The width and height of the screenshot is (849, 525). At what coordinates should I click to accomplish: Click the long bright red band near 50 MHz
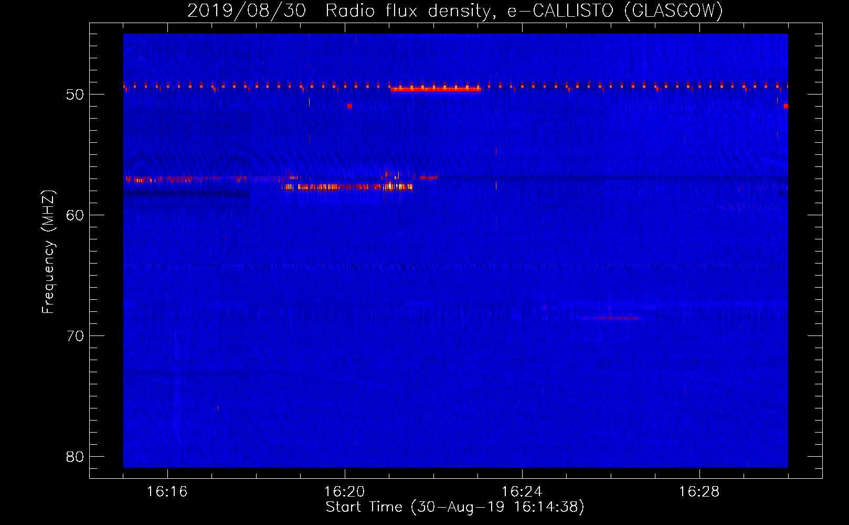tap(436, 89)
